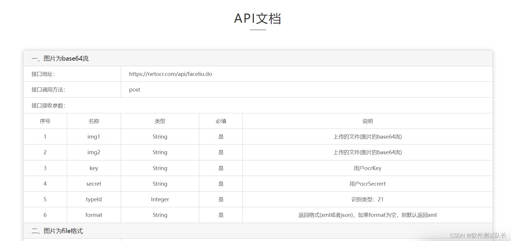The height and width of the screenshot is (241, 511).
Task: Click the 是 required cell in secret row
Action: [221, 184]
